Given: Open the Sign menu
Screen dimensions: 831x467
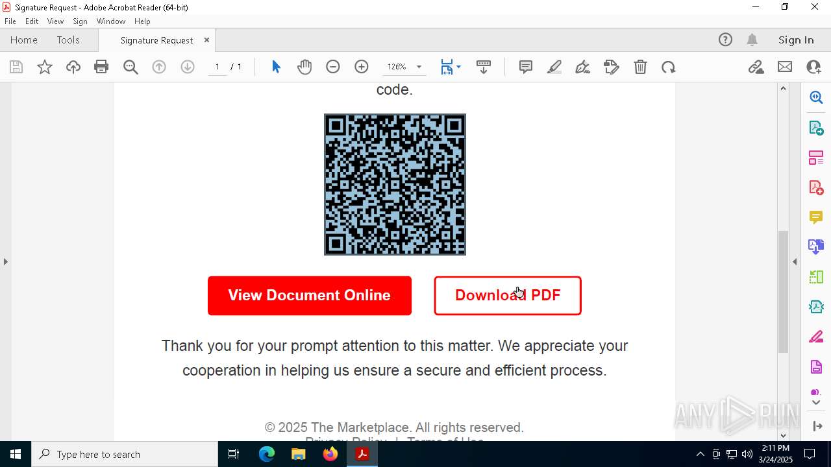Looking at the screenshot, I should click(x=81, y=21).
